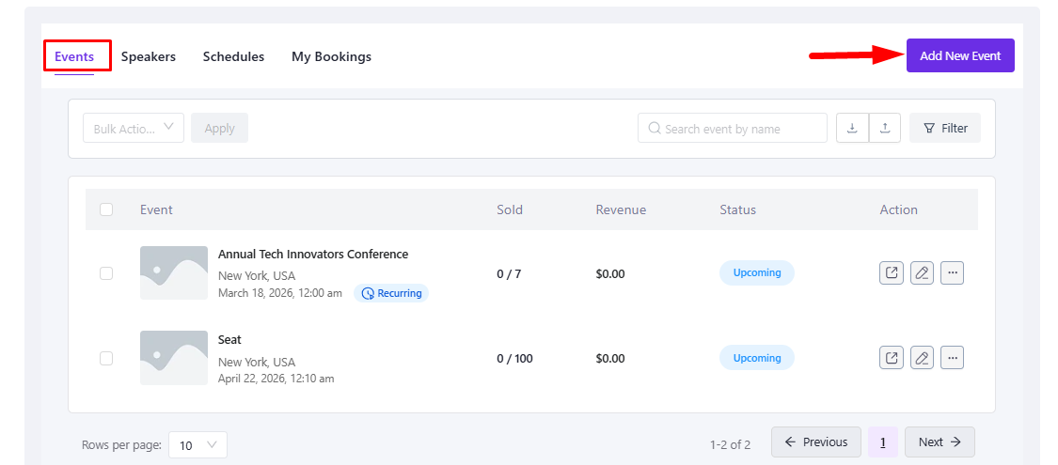1058x465 pixels.
Task: Click the edit pencil icon for Seat event
Action: (x=922, y=358)
